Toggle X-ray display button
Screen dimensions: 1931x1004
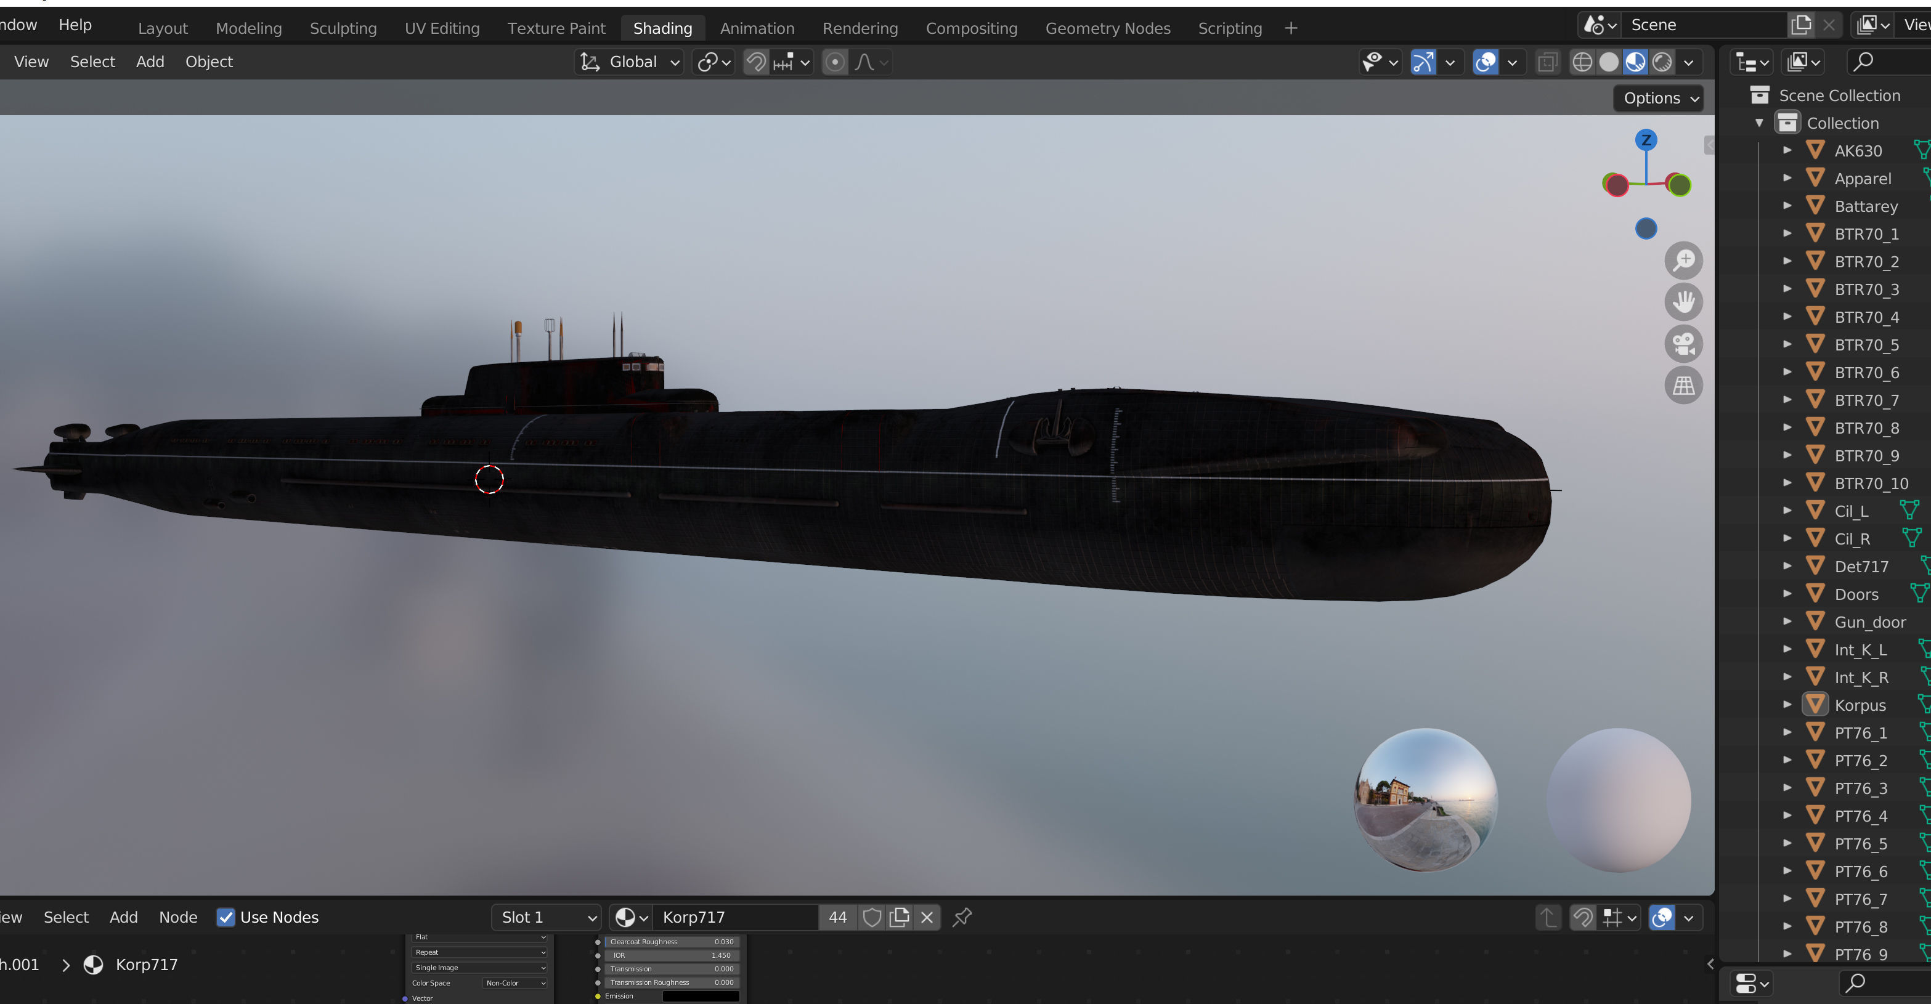click(x=1547, y=62)
